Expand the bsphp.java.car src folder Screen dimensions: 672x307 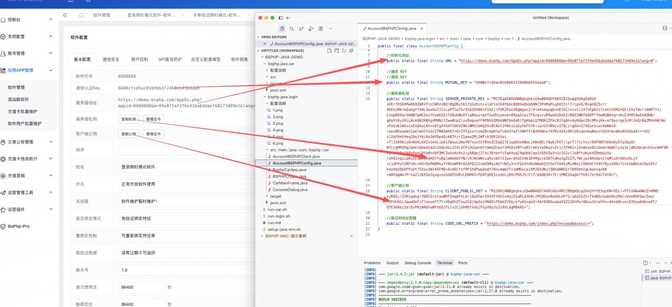(x=267, y=77)
